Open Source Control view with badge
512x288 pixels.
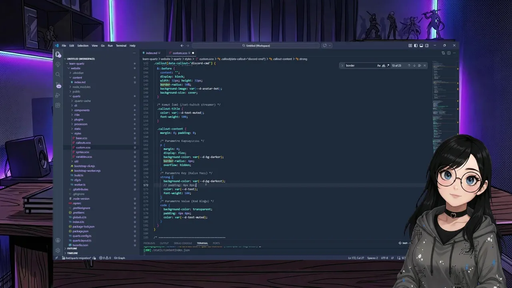click(x=58, y=85)
